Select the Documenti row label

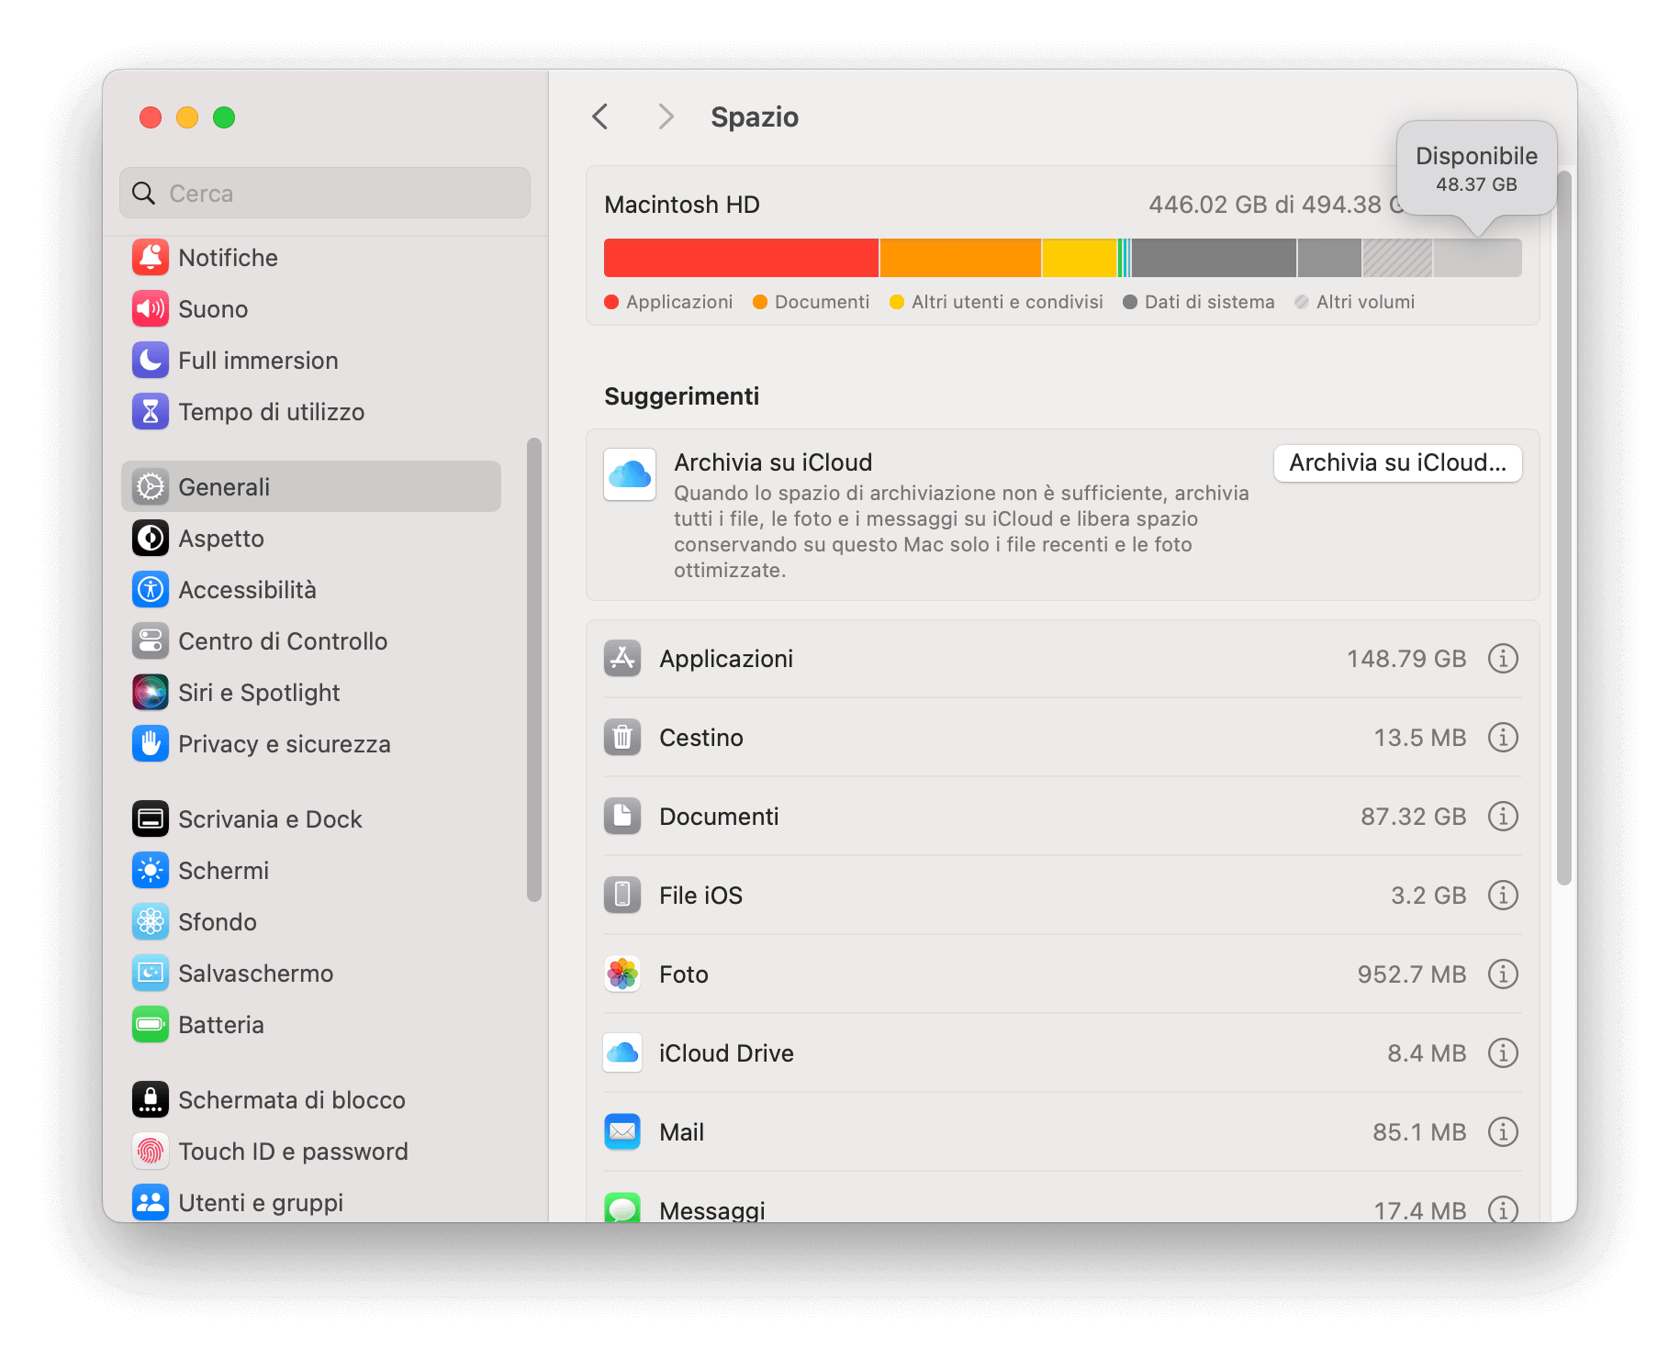(x=719, y=817)
